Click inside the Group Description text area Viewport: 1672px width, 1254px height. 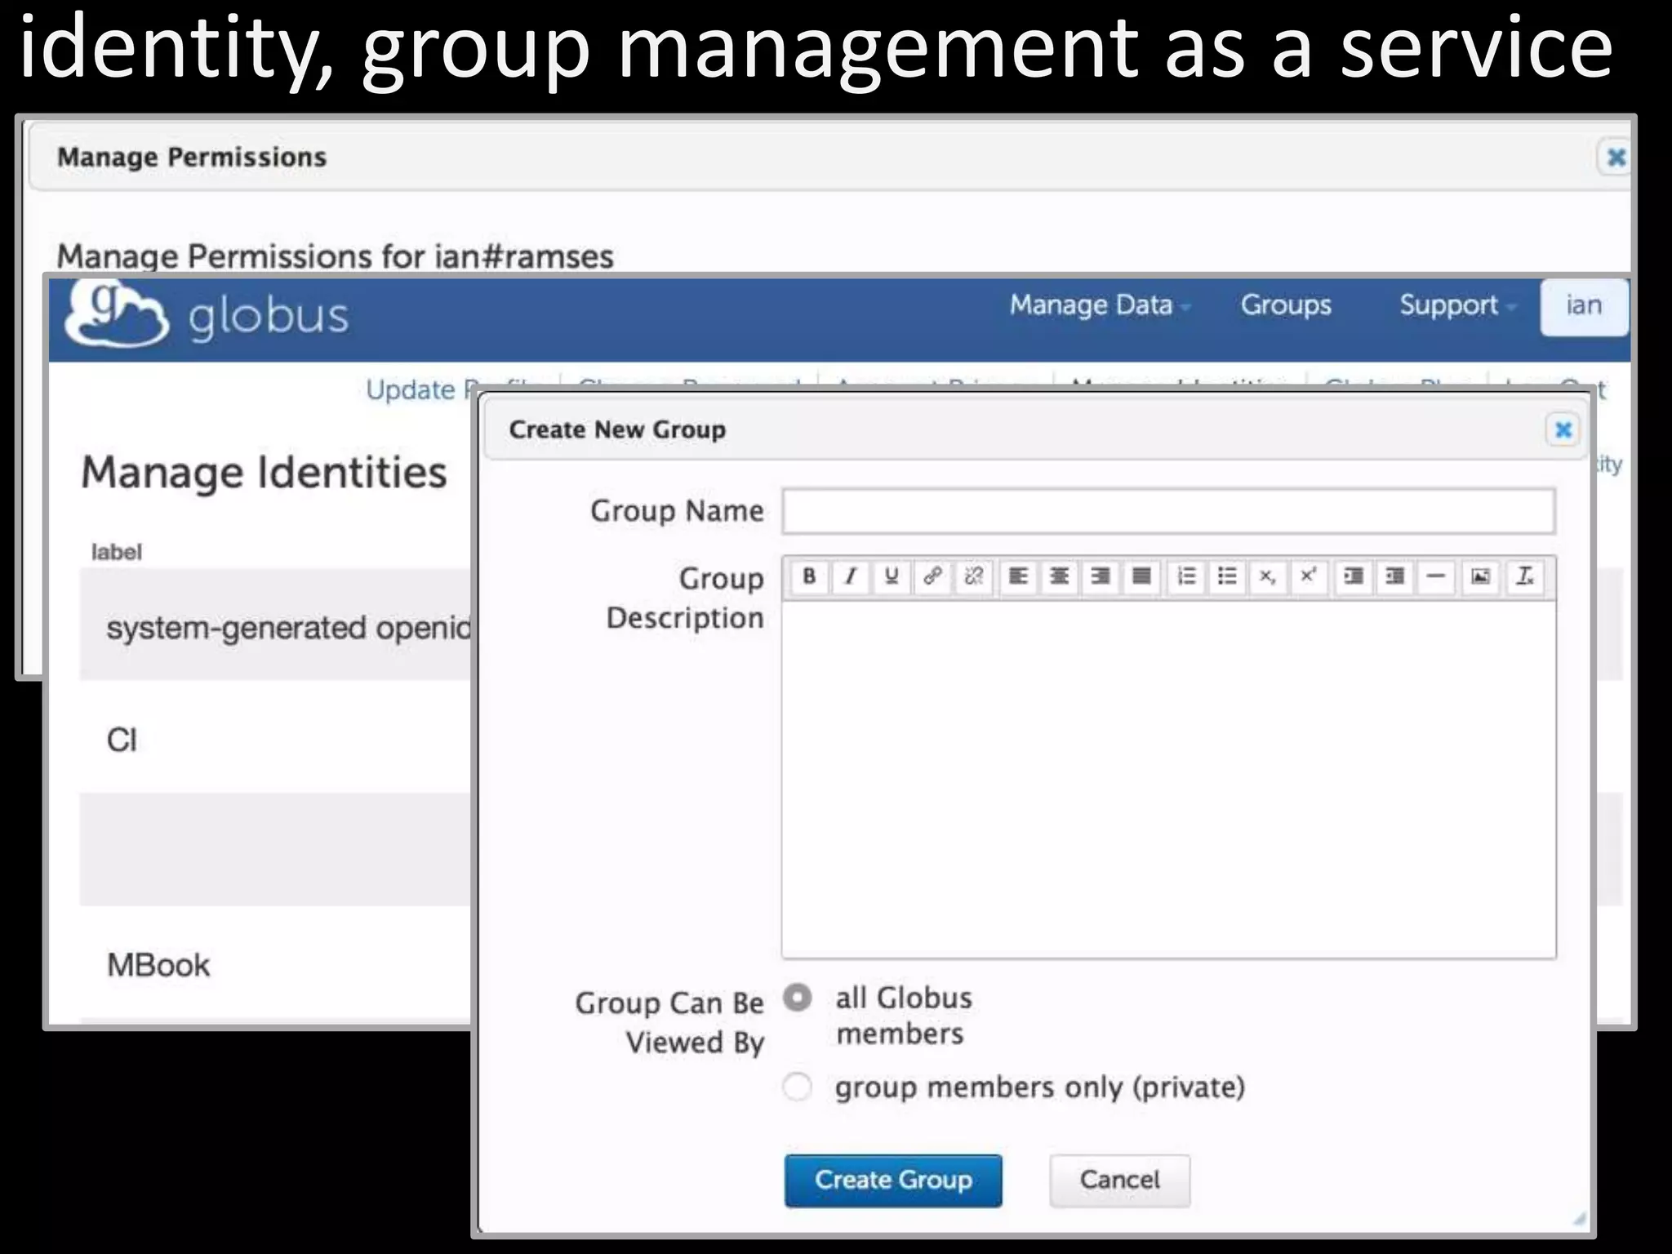click(x=1168, y=780)
